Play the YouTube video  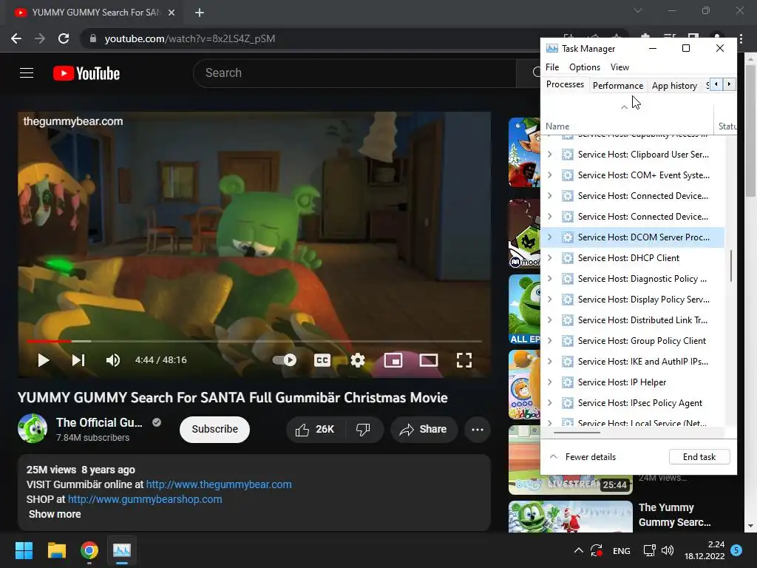pyautogui.click(x=44, y=360)
